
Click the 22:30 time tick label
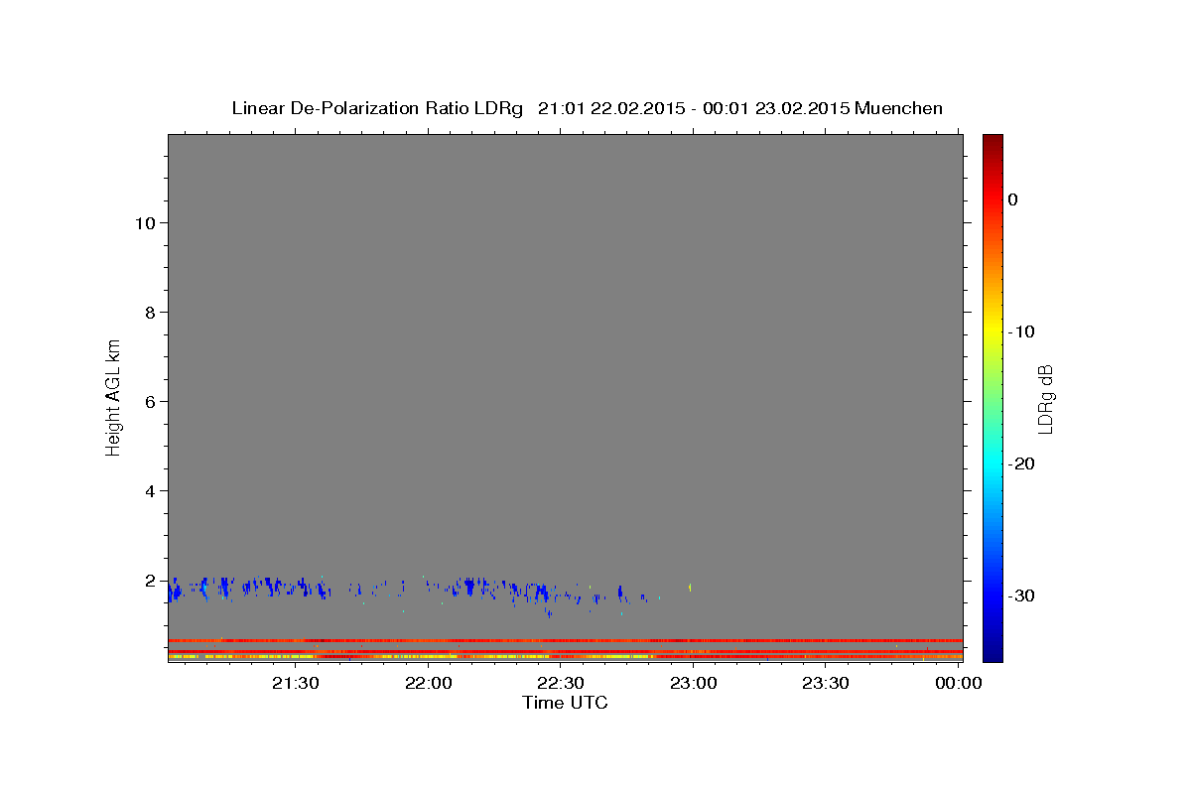[x=561, y=683]
